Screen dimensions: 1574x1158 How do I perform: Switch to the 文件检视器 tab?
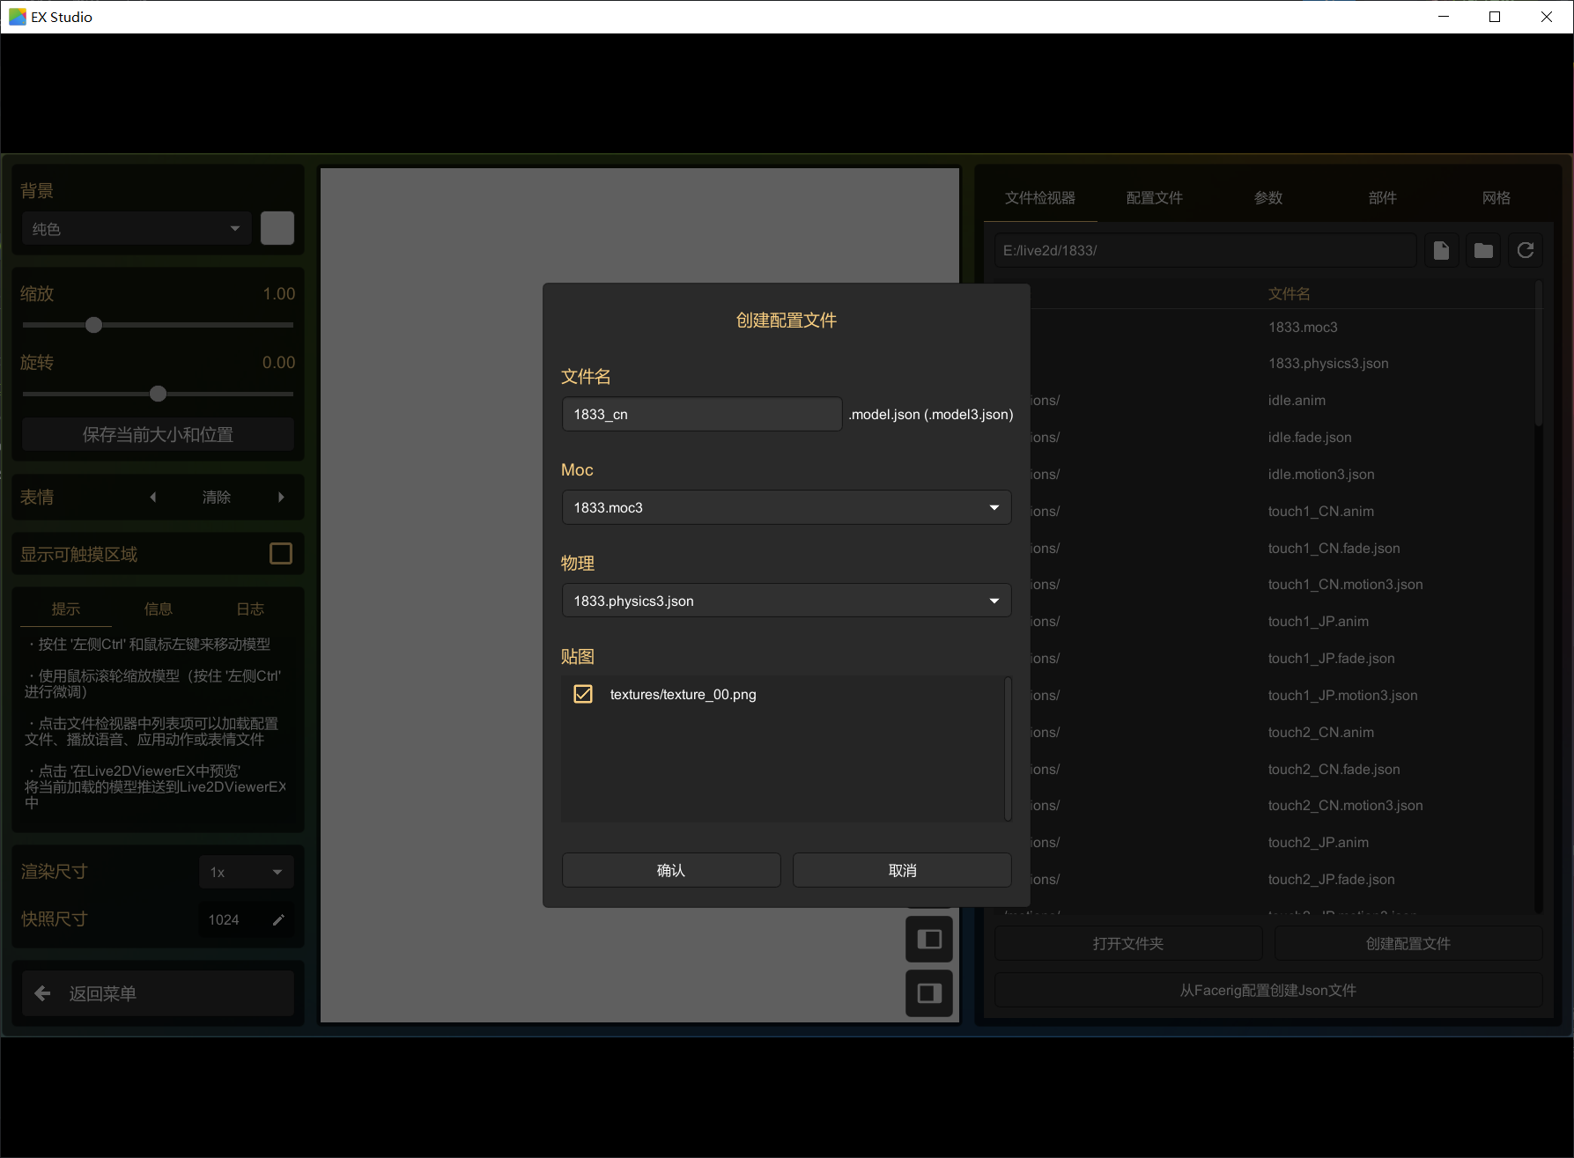coord(1040,198)
